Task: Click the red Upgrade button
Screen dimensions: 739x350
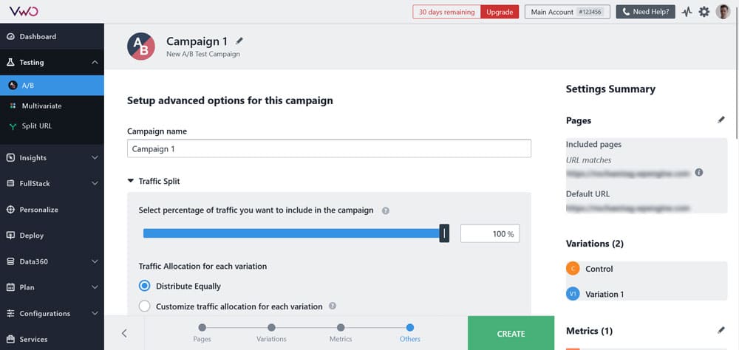Action: tap(500, 12)
